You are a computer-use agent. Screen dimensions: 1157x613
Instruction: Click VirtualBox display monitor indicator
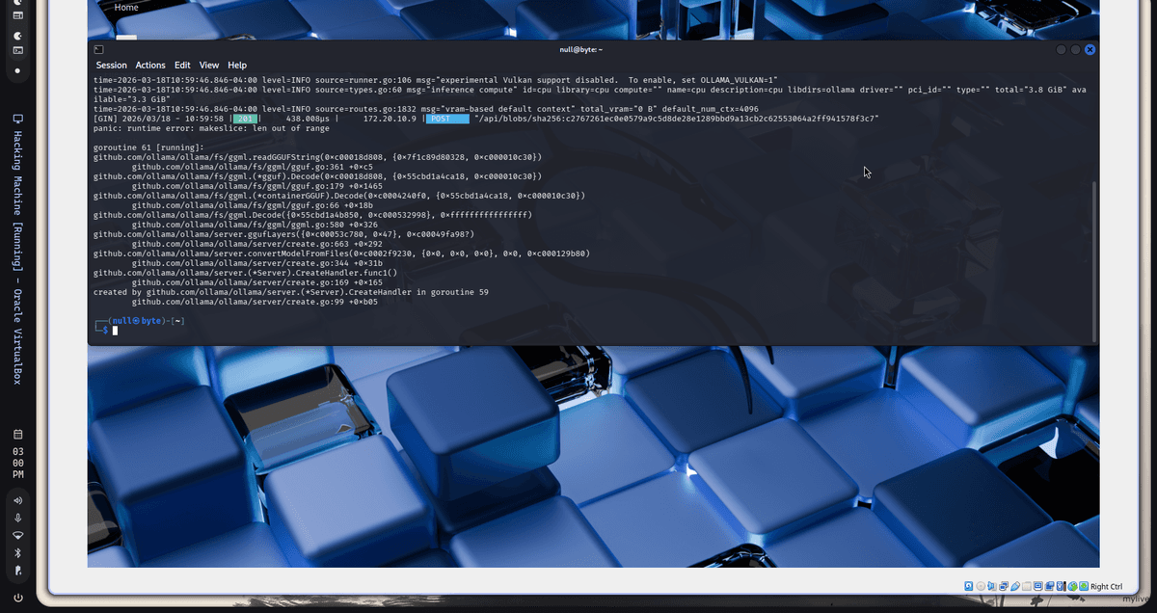(x=1038, y=586)
